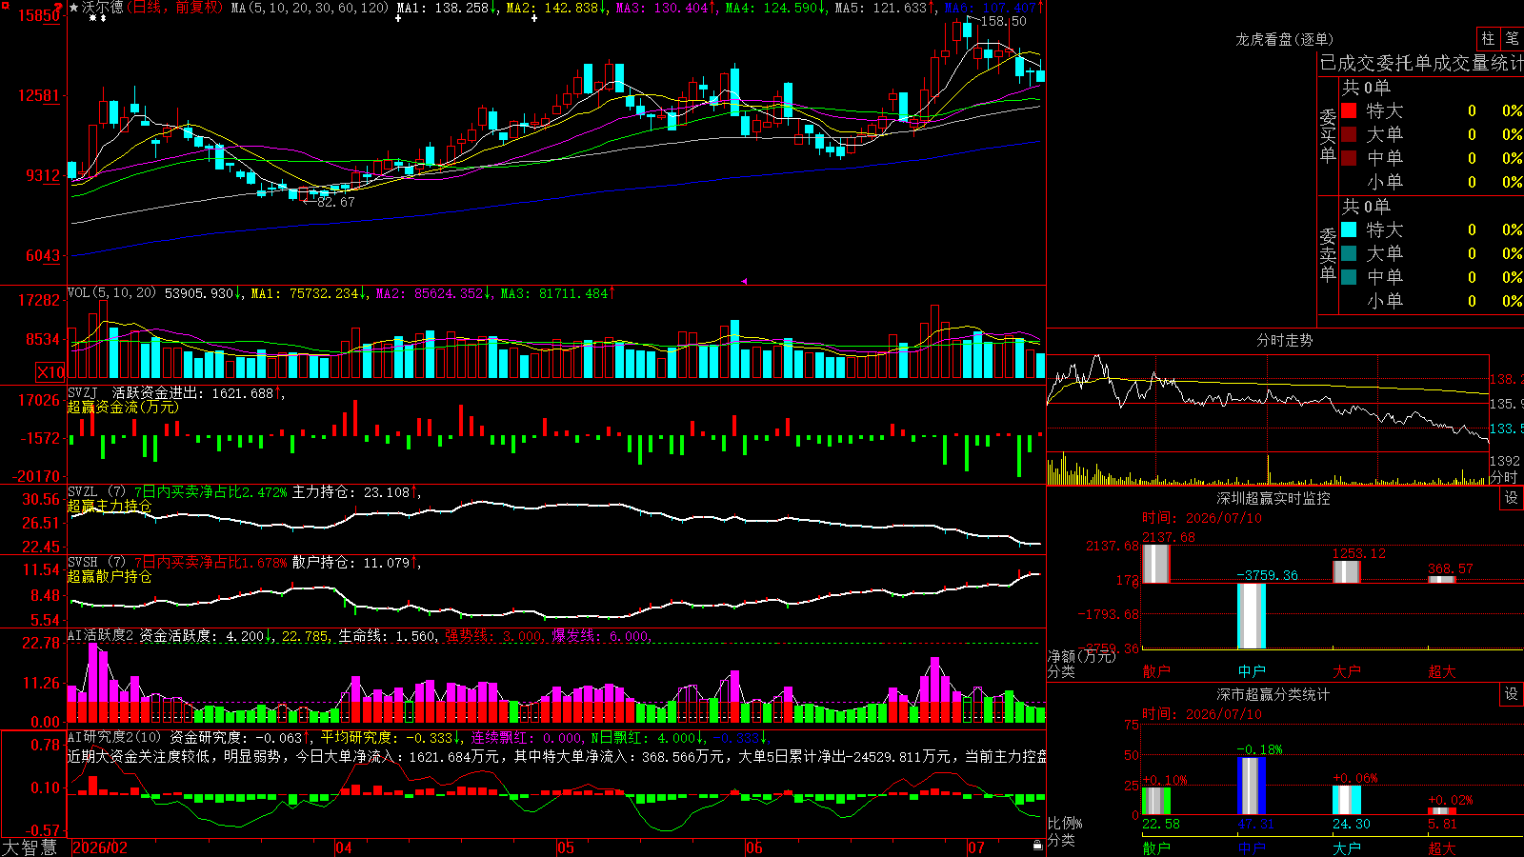
Task: Select 散户 category in the 深圳超赢实时监控 chart
Action: point(1156,671)
